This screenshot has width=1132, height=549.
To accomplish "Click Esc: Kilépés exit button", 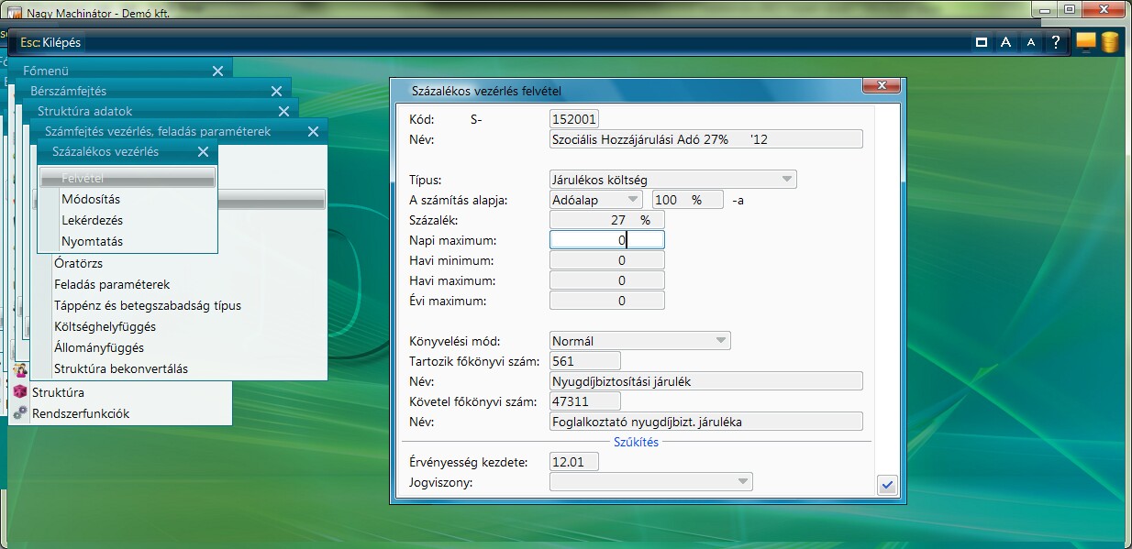I will point(50,43).
